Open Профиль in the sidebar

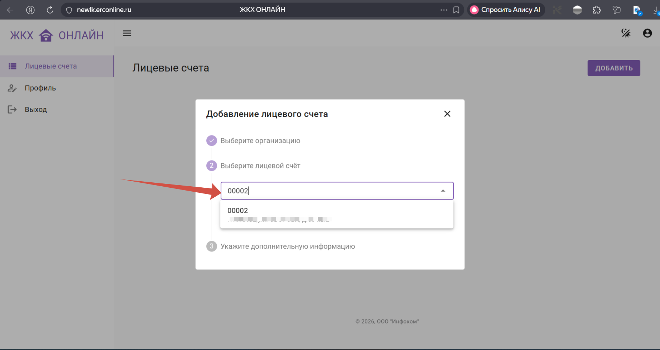point(40,88)
